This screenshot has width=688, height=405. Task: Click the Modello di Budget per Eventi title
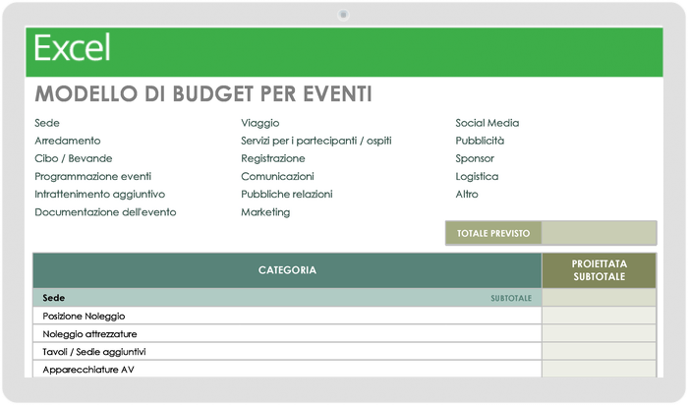click(x=203, y=94)
